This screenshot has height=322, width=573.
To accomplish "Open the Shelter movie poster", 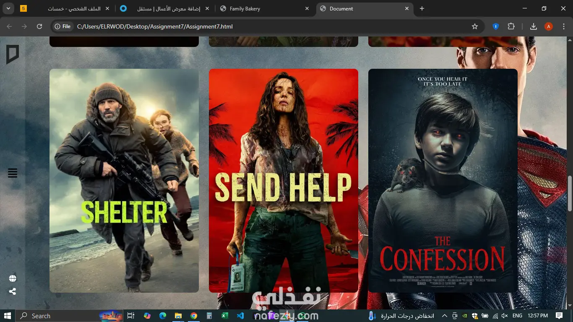I will tap(124, 181).
